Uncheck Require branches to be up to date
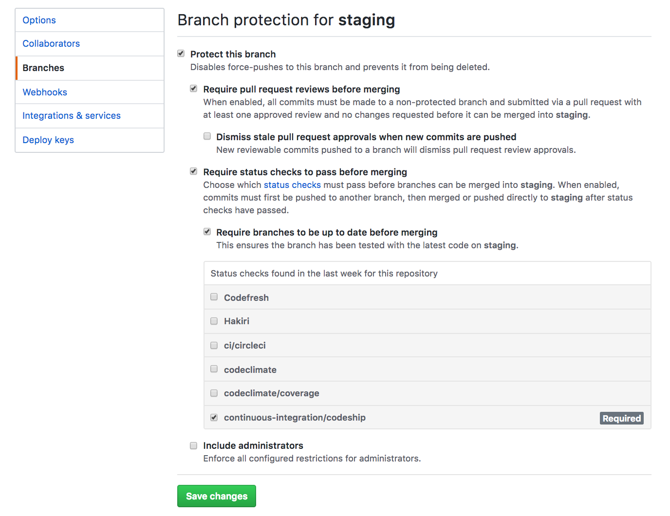The width and height of the screenshot is (670, 516). [207, 232]
